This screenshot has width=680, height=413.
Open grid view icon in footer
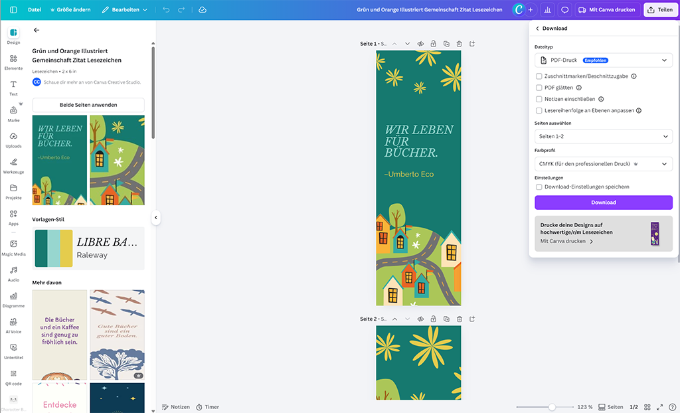point(647,407)
